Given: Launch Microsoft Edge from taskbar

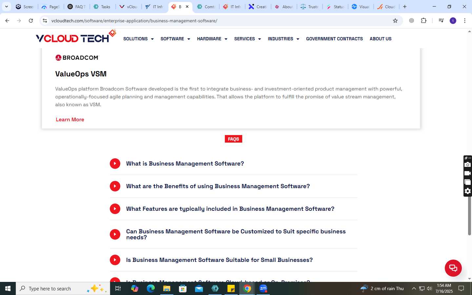Looking at the screenshot, I should (150, 288).
